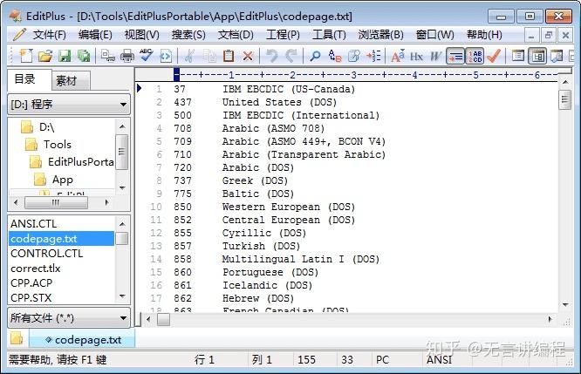Open the 文档(D) menu
581x374 pixels.
click(x=236, y=35)
